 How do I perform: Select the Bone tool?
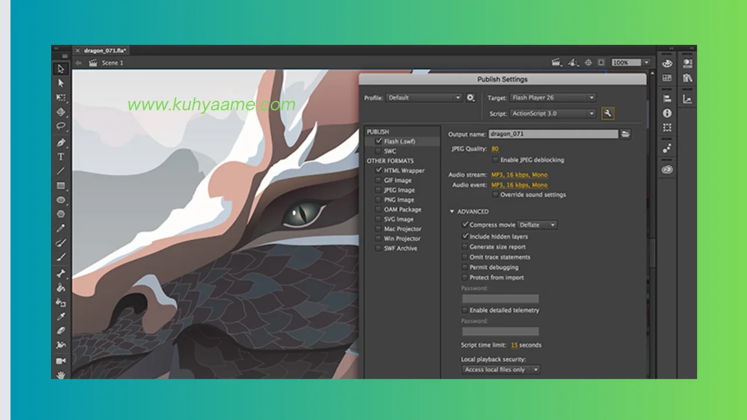[x=61, y=273]
